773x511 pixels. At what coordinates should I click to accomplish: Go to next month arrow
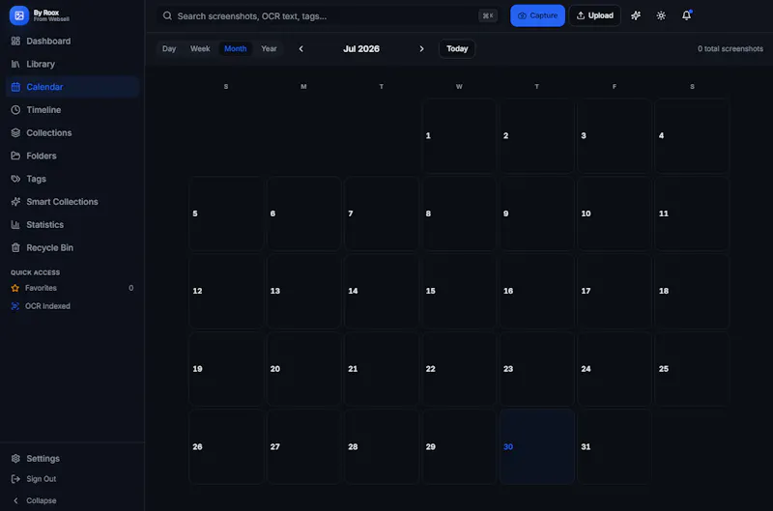pyautogui.click(x=421, y=49)
